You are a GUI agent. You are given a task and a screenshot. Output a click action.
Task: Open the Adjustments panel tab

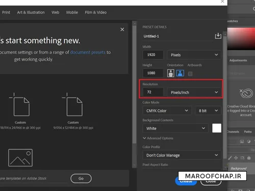coord(238,61)
